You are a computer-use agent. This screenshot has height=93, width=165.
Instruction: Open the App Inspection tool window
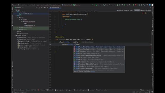pos(59,90)
